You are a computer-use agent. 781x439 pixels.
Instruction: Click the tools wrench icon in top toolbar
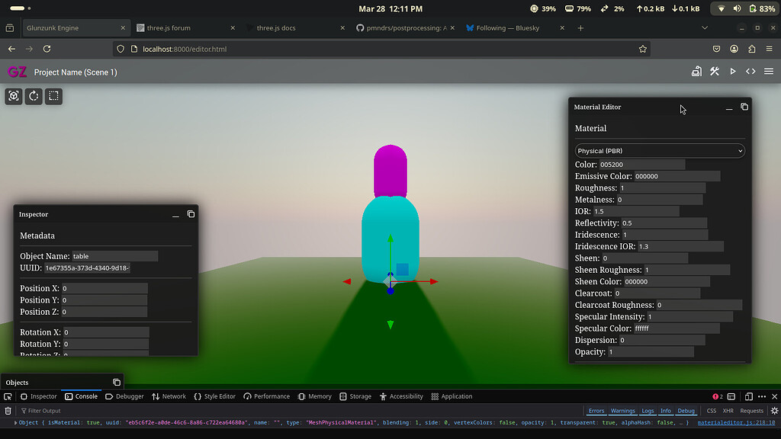(715, 70)
